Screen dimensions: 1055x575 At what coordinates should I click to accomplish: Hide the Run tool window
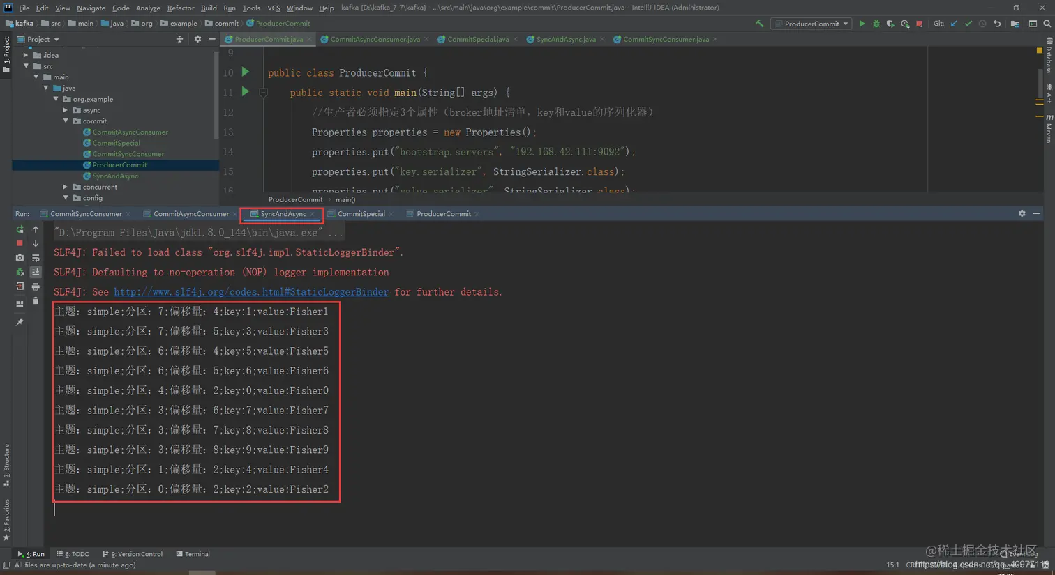tap(1036, 214)
